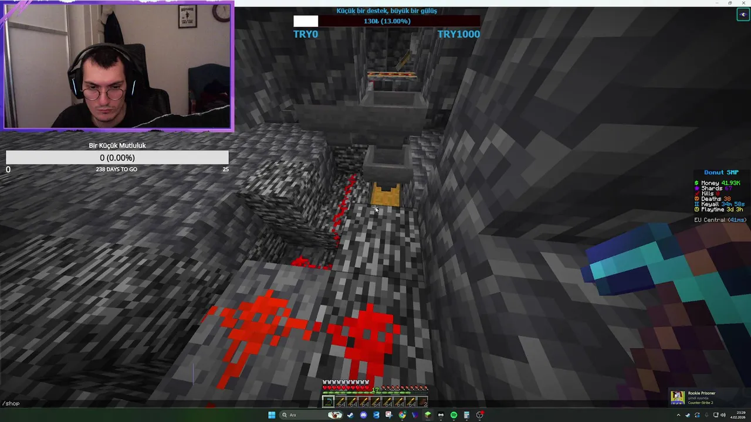Click the TRY1000 goal target label
Screen dimensions: 751x422
[x=458, y=34]
